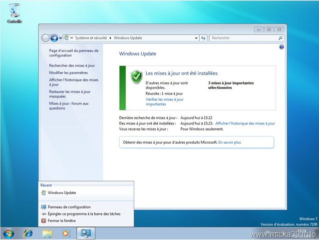Select 'Système et sécurité' breadcrumb
Image resolution: width=319 pixels, height=240 pixels.
click(91, 38)
